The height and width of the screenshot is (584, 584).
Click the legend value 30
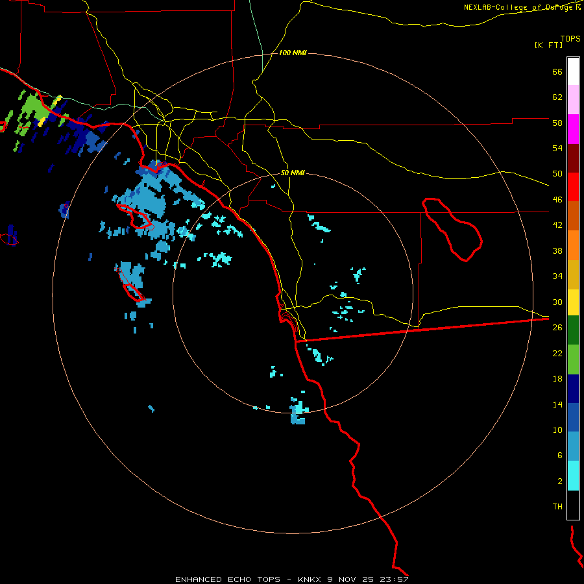pyautogui.click(x=557, y=302)
